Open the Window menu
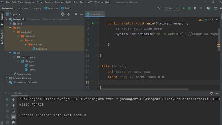 pos(99,2)
